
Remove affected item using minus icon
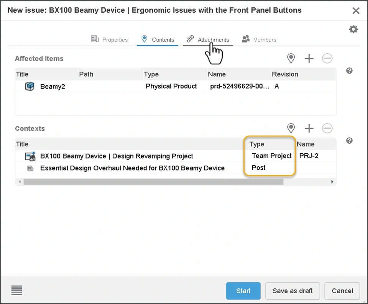tap(327, 58)
